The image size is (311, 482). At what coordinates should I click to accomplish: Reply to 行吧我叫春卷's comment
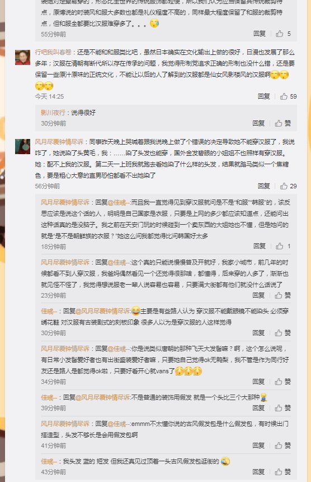[x=264, y=96]
